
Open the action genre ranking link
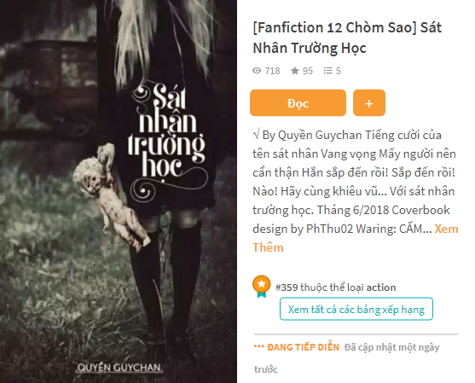coord(381,287)
